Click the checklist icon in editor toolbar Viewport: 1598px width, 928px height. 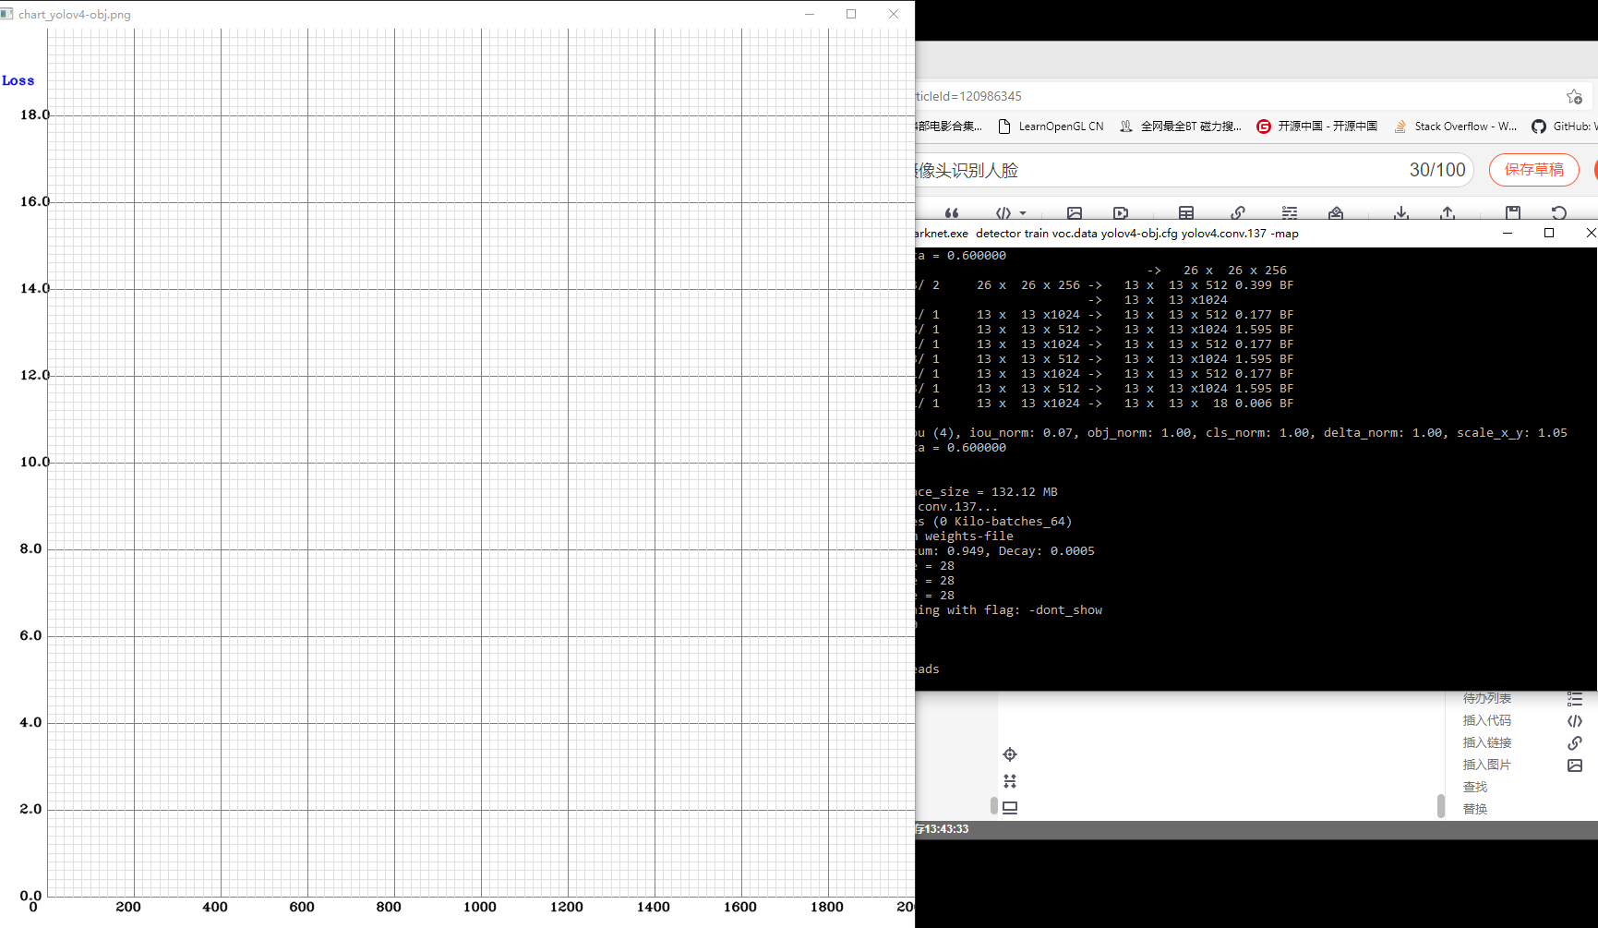(1290, 213)
